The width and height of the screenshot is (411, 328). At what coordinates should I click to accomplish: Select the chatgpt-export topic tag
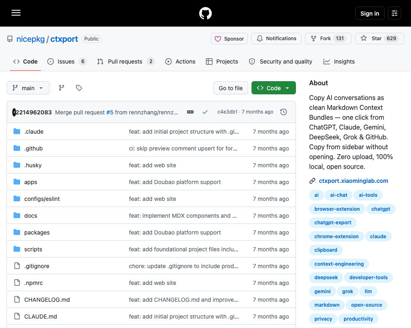(332, 222)
